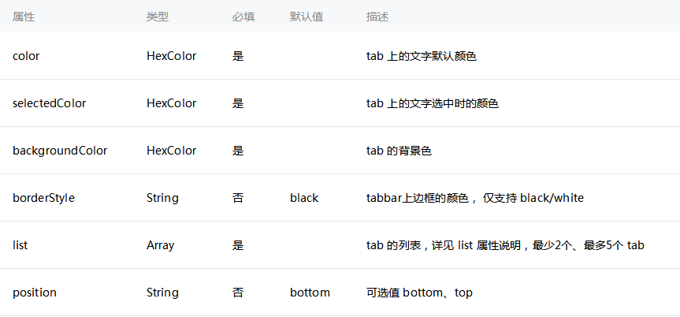Viewport: 680px width, 317px height.
Task: Click the 描述 column header
Action: pyautogui.click(x=377, y=17)
